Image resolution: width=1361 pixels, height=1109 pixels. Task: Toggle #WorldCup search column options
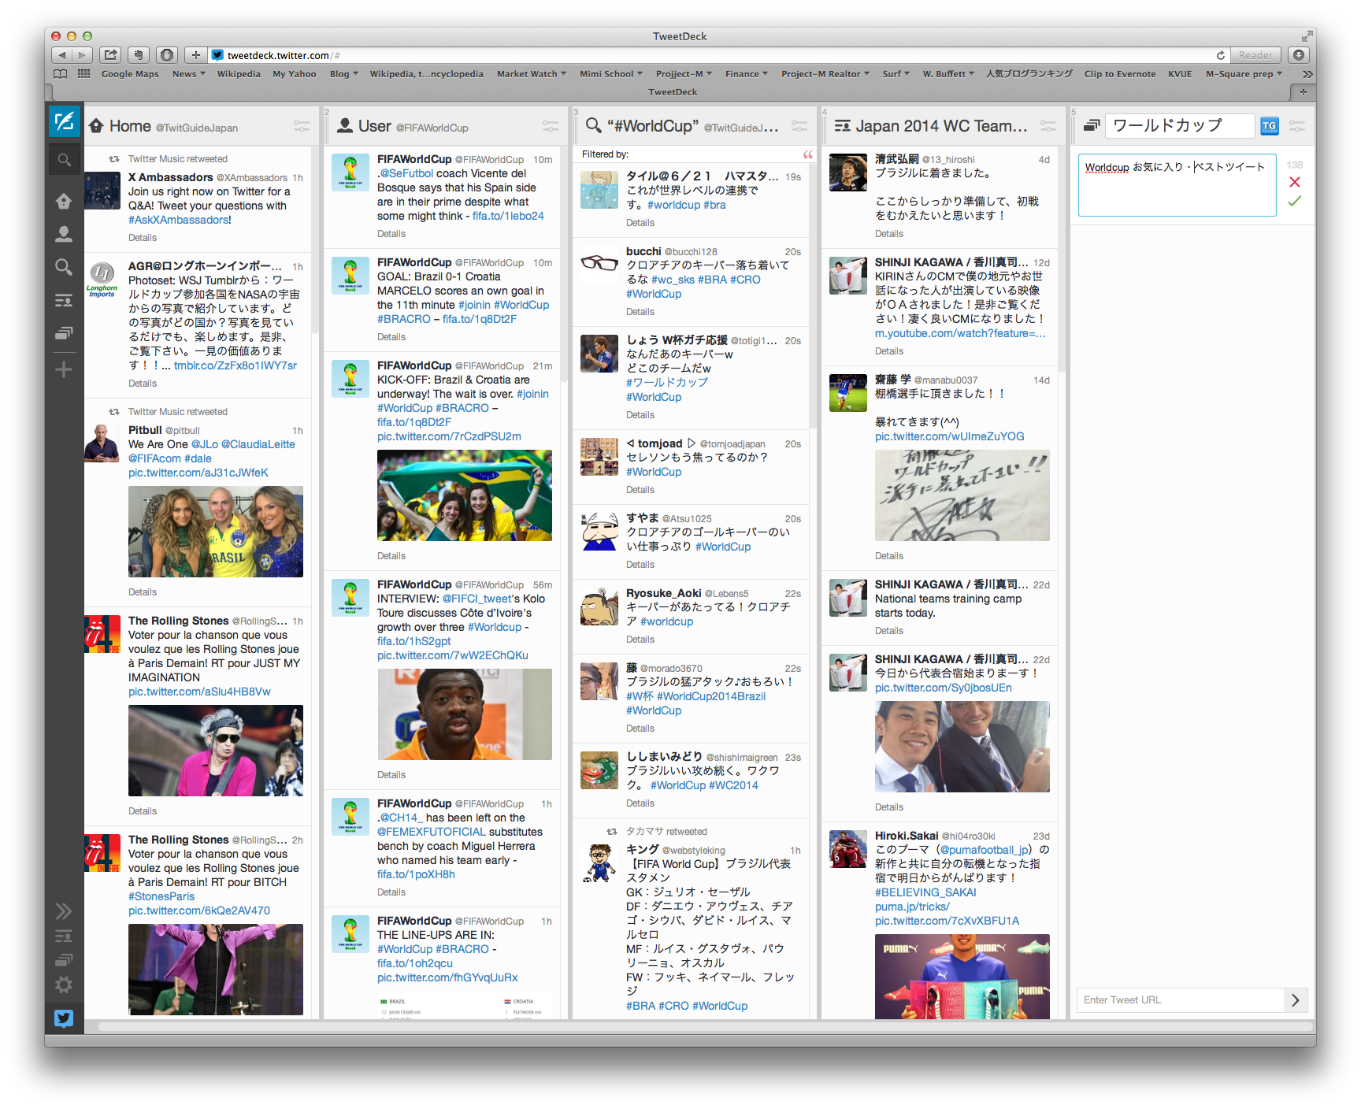click(x=799, y=126)
